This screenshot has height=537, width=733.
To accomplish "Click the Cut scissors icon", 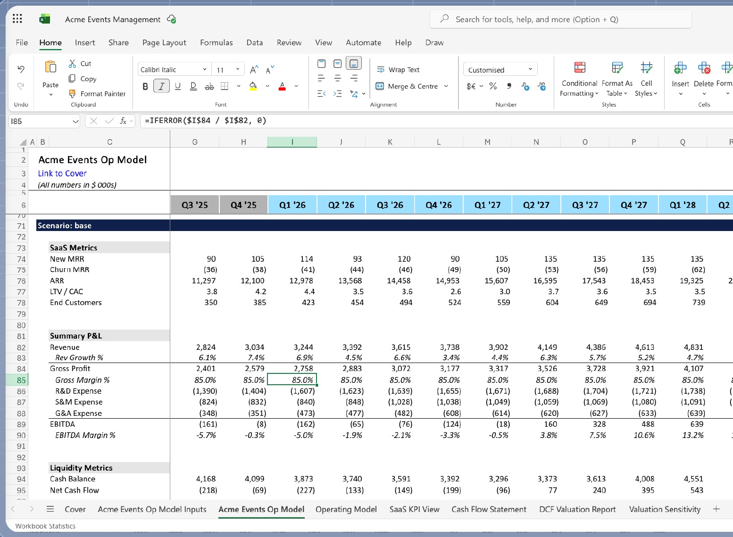I will [72, 64].
